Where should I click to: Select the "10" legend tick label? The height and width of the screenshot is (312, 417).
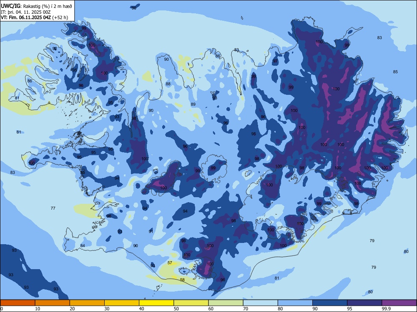point(38,309)
